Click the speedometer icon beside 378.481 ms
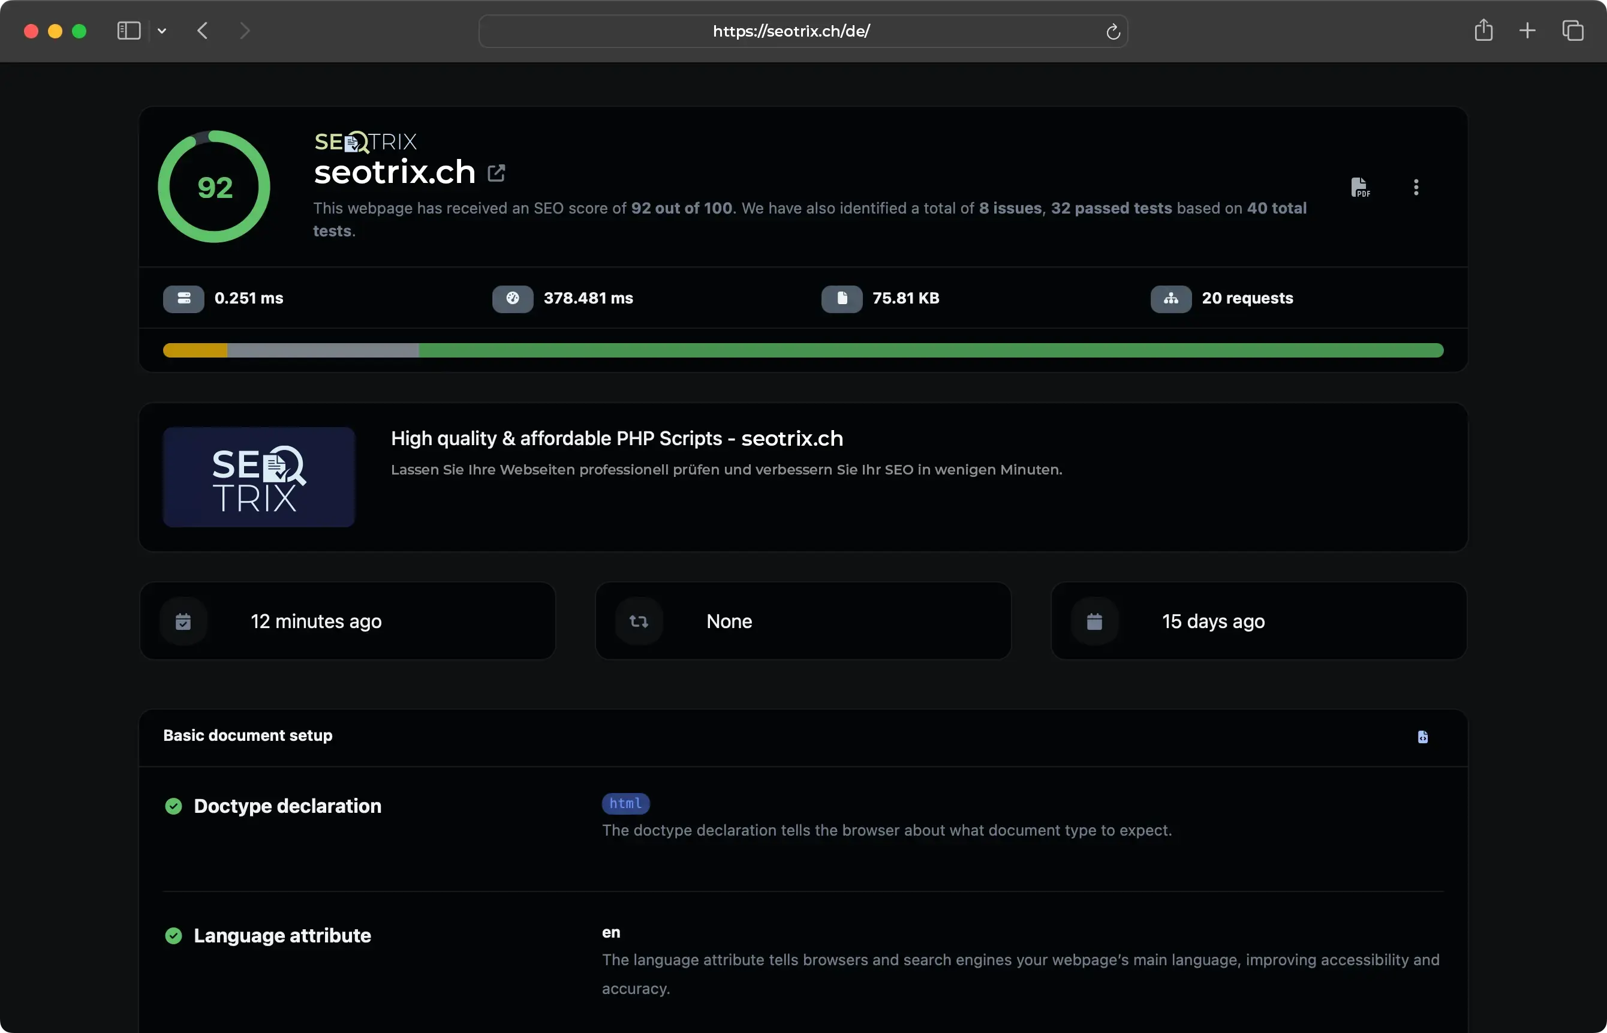Screen dimensions: 1607x1033 coord(513,299)
